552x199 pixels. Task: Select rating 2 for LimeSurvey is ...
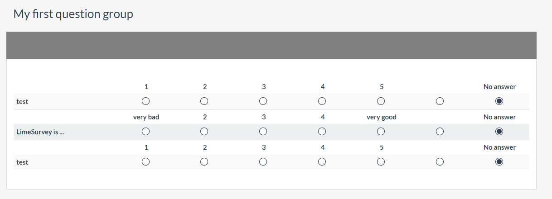coord(204,132)
